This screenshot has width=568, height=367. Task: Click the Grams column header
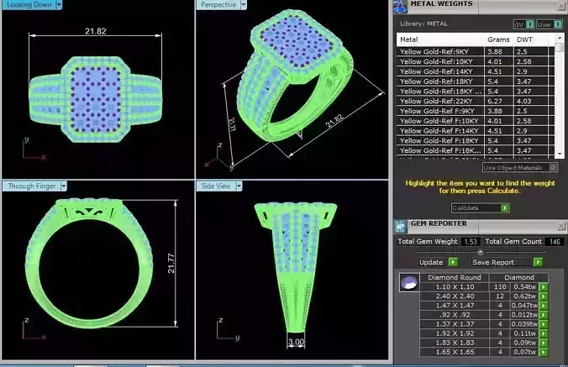498,39
